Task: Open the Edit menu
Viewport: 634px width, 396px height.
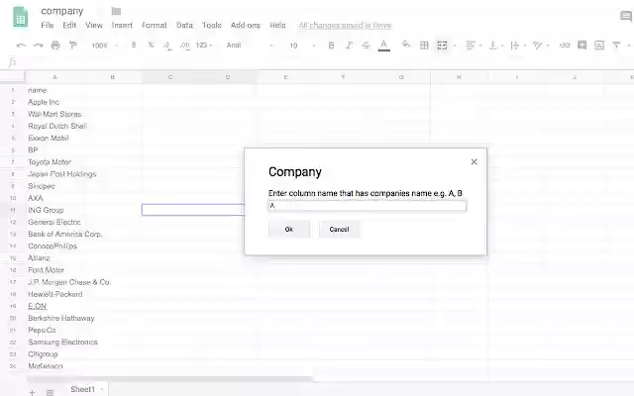Action: 69,25
